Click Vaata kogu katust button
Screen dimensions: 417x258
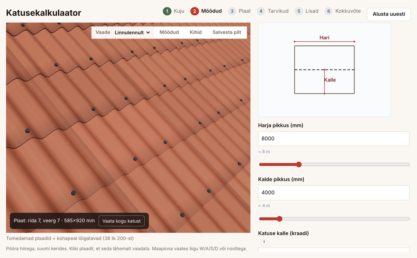(122, 221)
